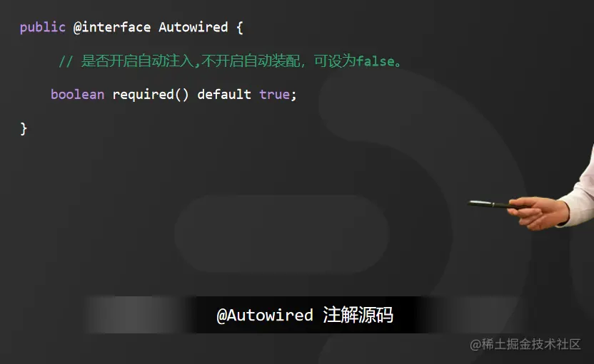This screenshot has height=364, width=594.
Task: Click the double-slash comment marker
Action: [x=66, y=61]
